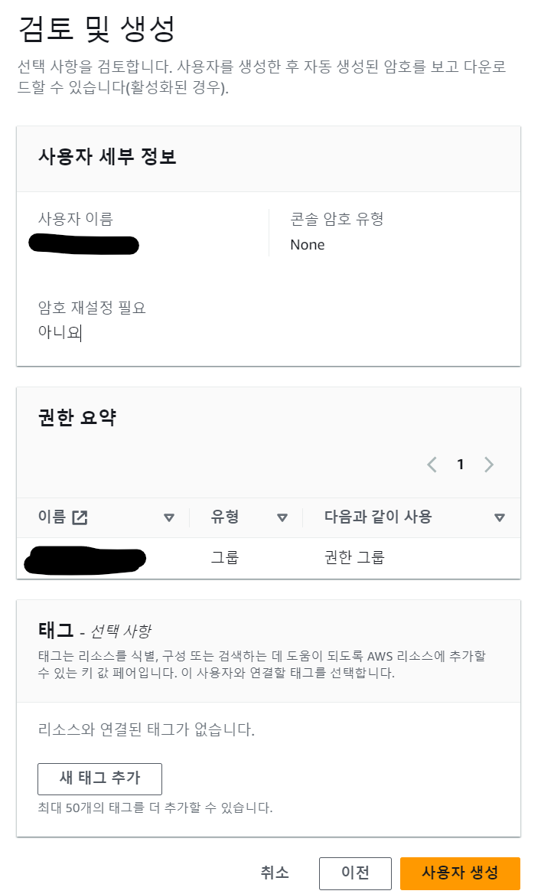The image size is (554, 894).
Task: Sort by 유형 column using its triangle
Action: (282, 517)
